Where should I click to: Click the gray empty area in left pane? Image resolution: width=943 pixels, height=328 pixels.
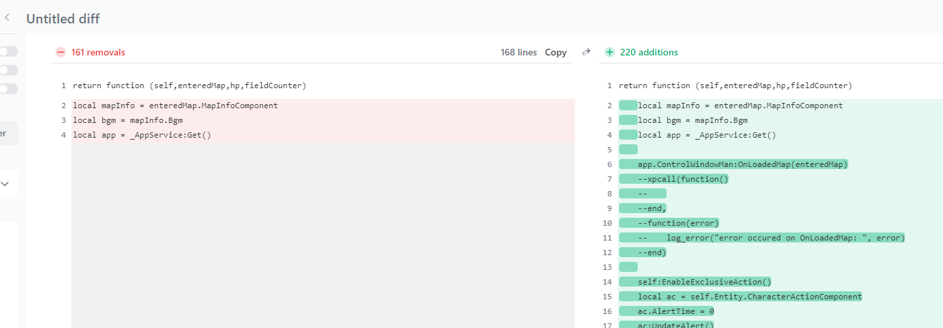pyautogui.click(x=323, y=234)
